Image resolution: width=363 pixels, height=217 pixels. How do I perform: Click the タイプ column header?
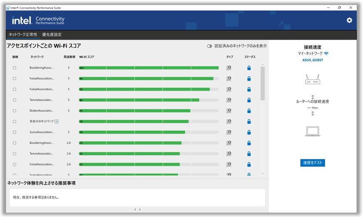click(230, 57)
